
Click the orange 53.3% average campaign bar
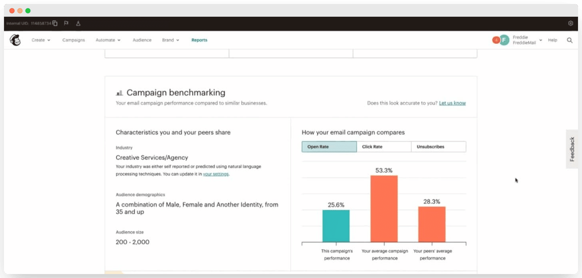(384, 209)
